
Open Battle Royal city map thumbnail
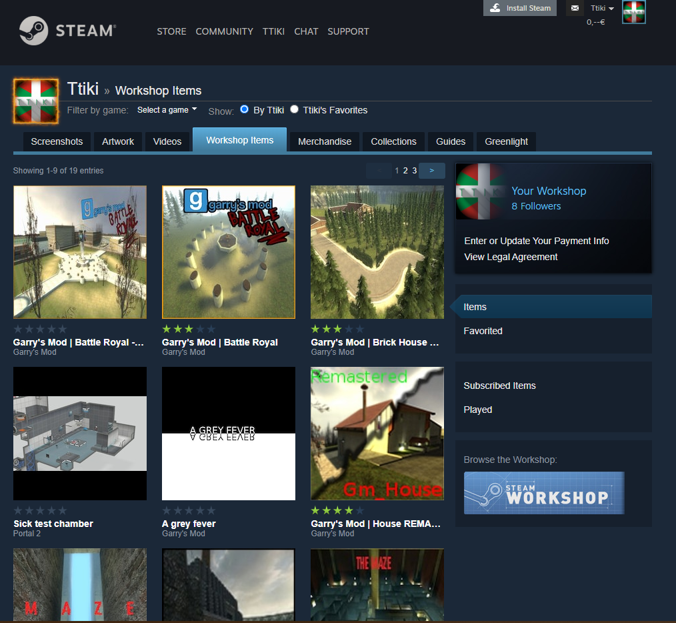point(80,252)
